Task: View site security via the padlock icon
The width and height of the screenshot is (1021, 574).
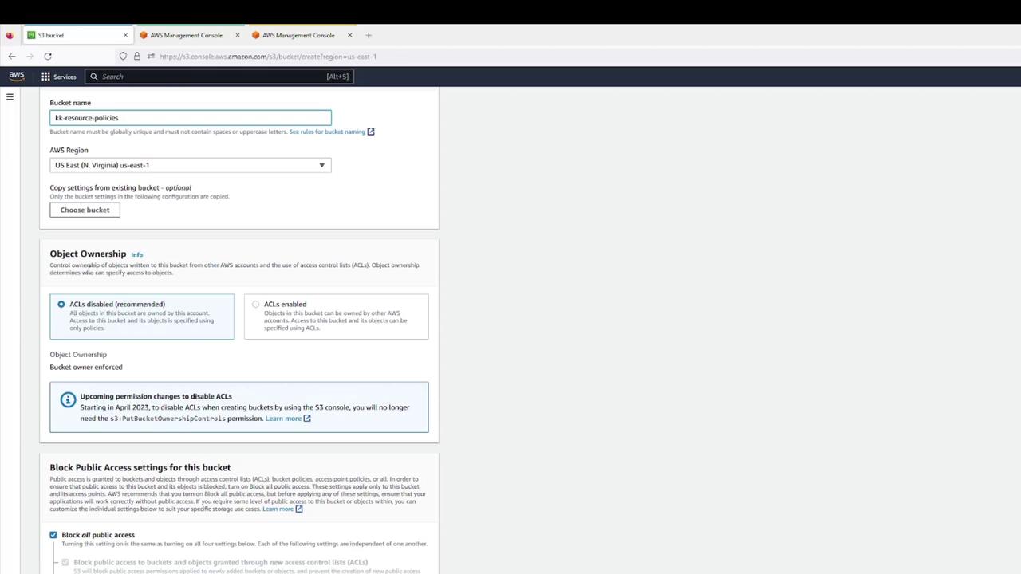Action: [137, 57]
